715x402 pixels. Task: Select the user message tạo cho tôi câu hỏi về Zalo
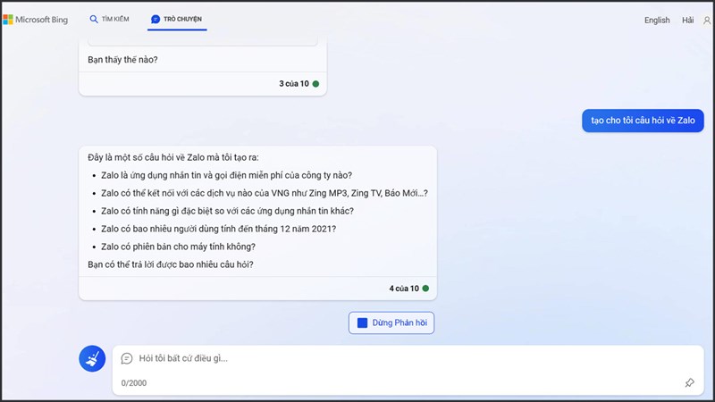coord(643,121)
